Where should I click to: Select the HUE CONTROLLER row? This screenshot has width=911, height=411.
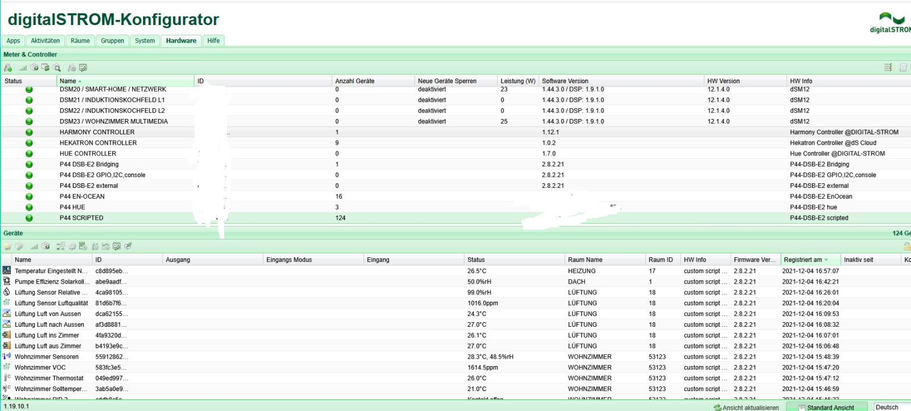(455, 154)
